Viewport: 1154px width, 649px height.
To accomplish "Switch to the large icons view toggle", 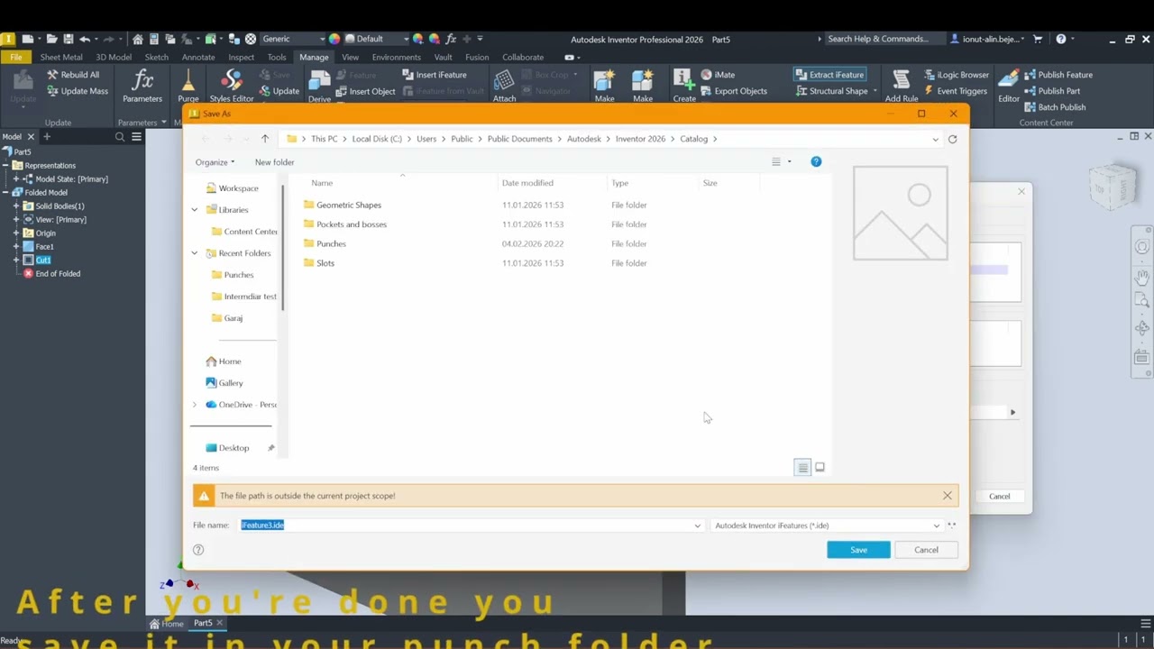I will pos(820,467).
